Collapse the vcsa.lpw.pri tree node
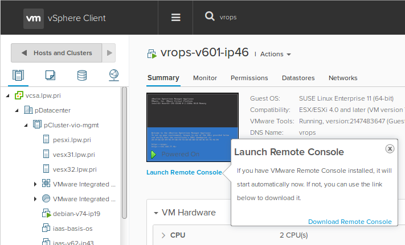 (x=8, y=95)
